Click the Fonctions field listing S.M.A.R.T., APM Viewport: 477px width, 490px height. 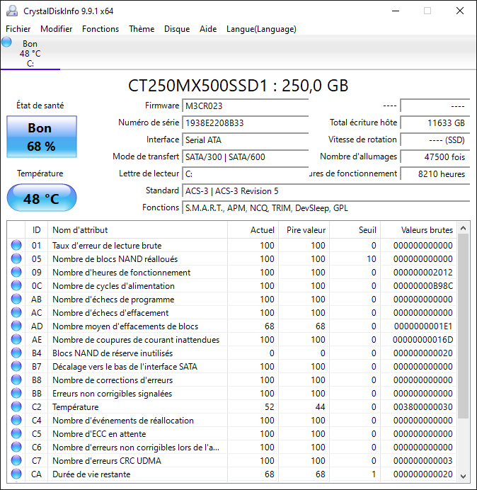[326, 207]
